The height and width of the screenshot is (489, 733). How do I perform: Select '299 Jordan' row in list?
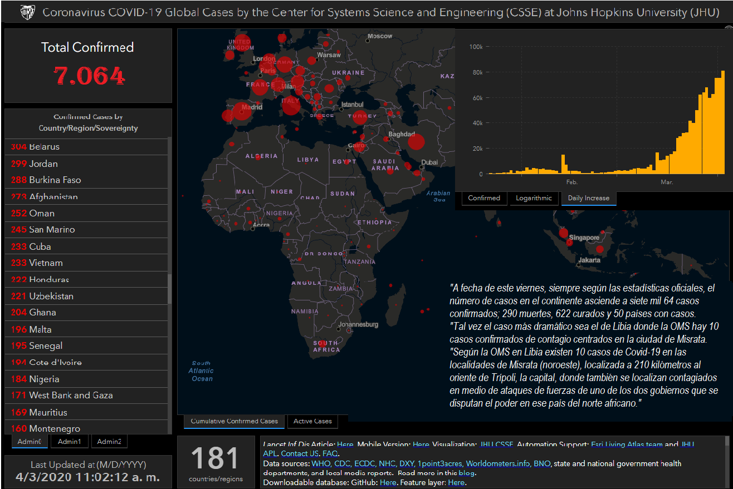(x=86, y=164)
